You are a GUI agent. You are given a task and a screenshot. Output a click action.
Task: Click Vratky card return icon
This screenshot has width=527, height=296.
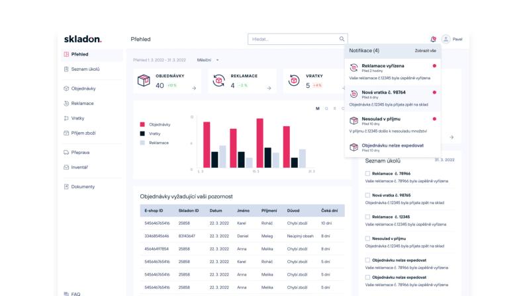[294, 81]
